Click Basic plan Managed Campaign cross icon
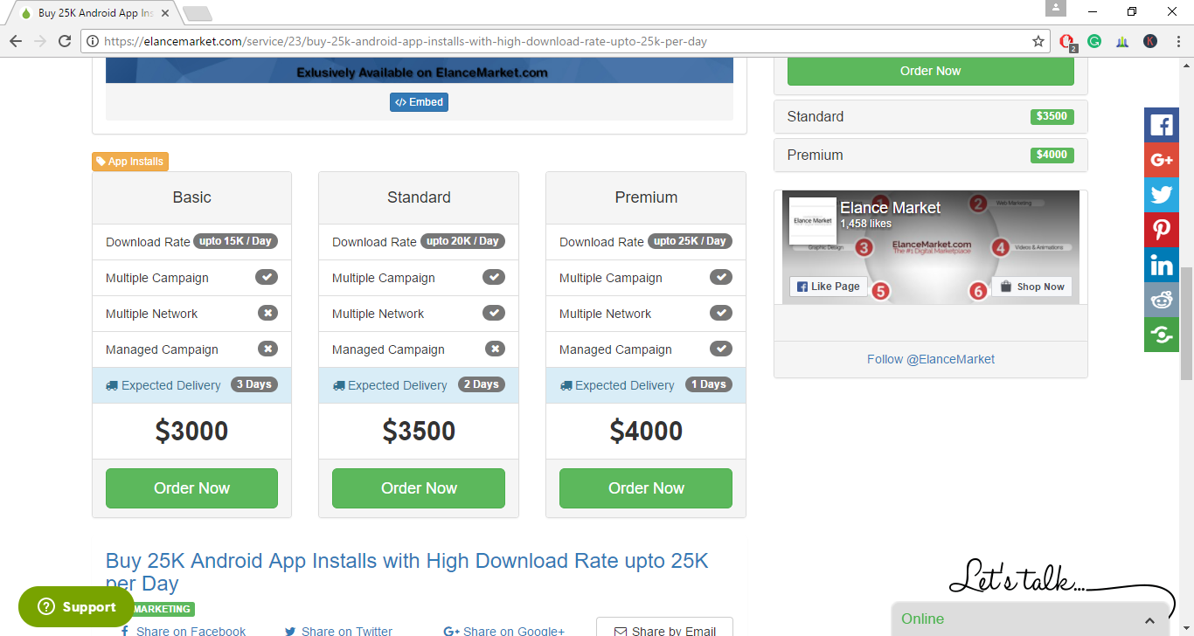1194x636 pixels. [267, 349]
